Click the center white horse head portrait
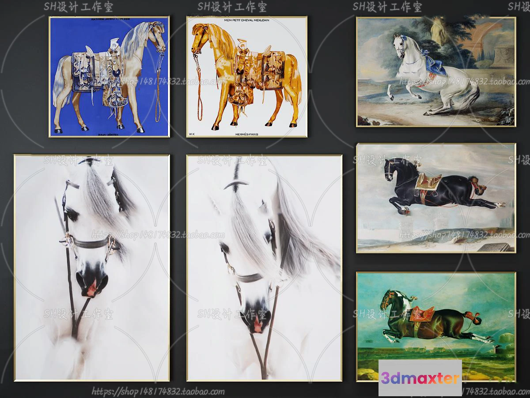Screen dimensions: 530x398 264,268
